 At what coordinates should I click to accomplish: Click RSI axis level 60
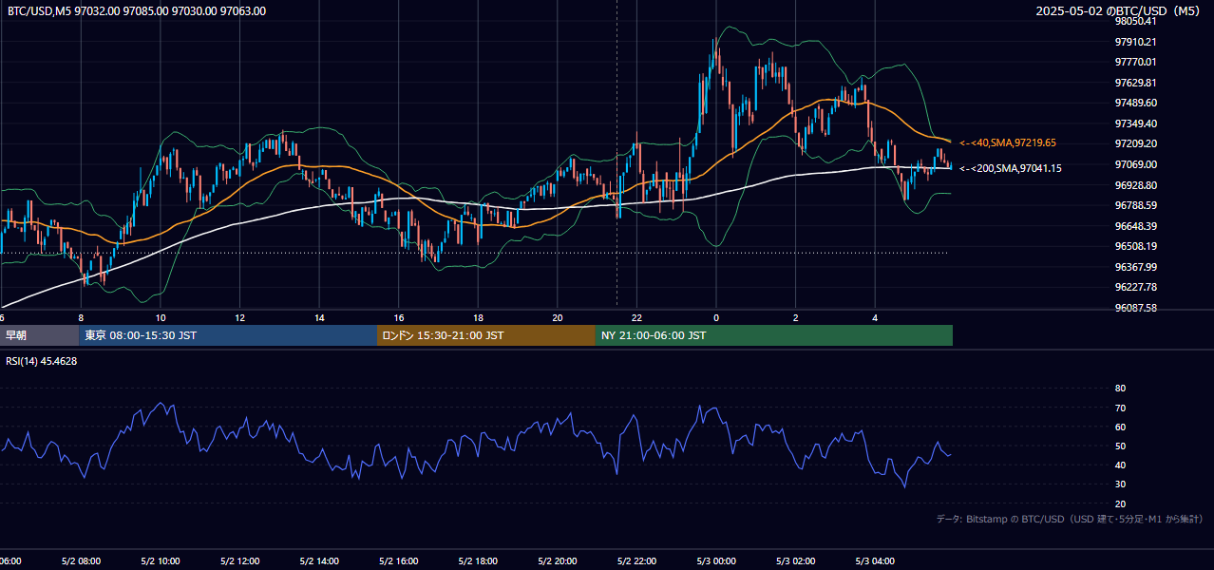point(1120,427)
